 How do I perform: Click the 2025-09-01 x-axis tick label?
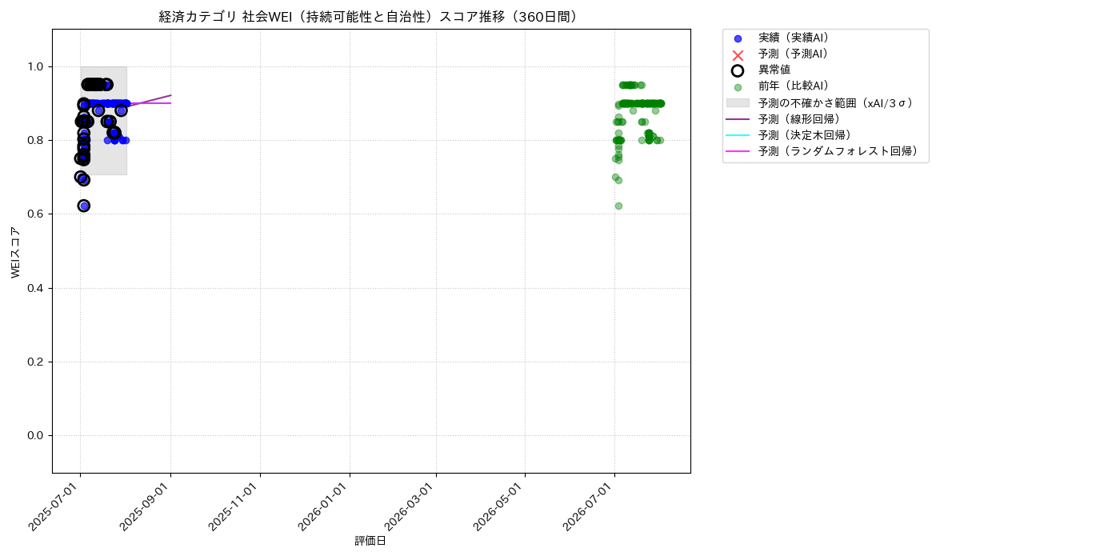point(146,506)
